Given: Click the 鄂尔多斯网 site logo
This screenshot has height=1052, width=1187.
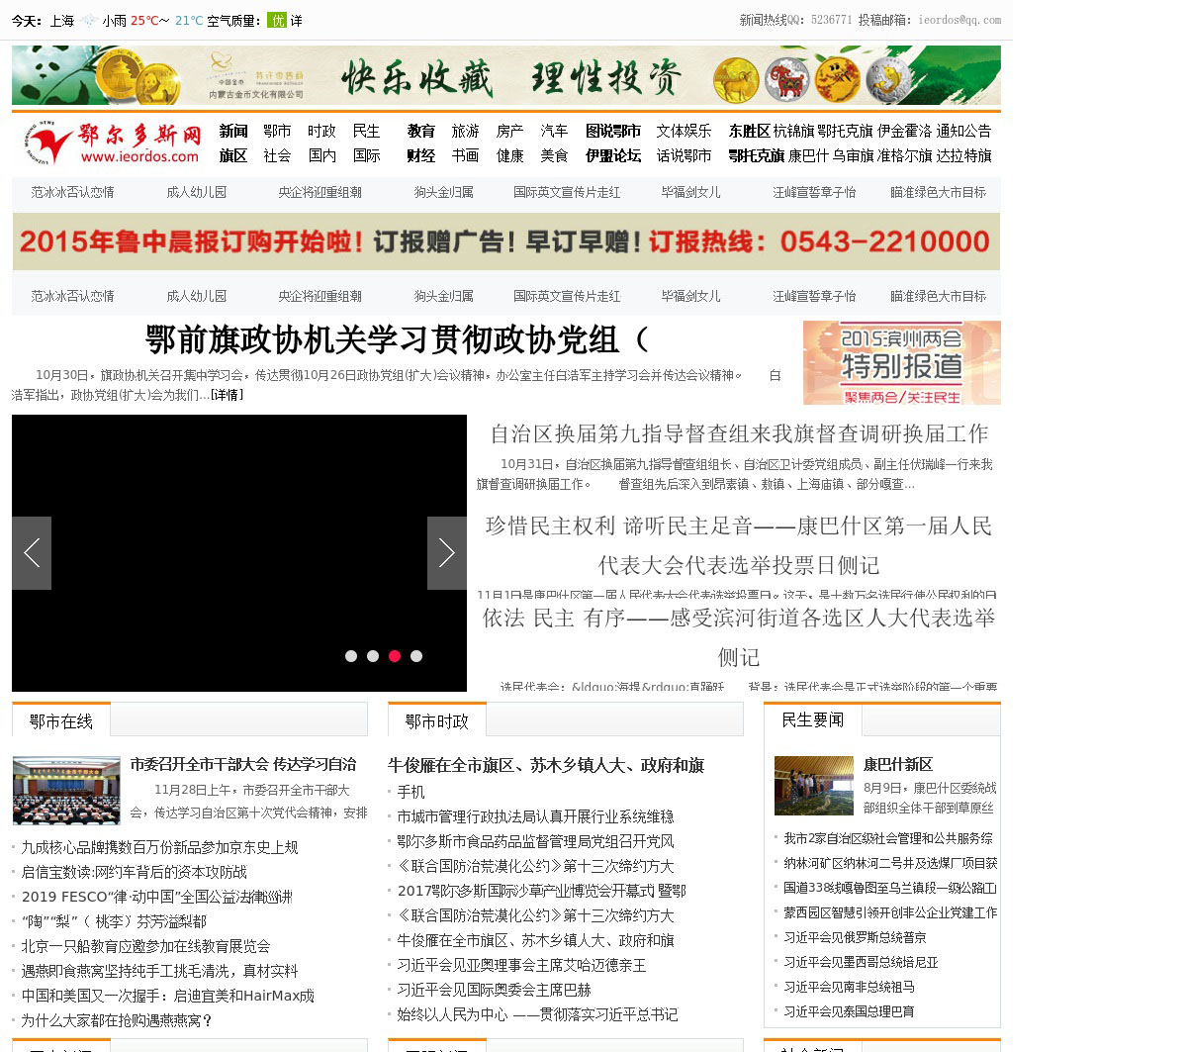Looking at the screenshot, I should click(x=111, y=143).
